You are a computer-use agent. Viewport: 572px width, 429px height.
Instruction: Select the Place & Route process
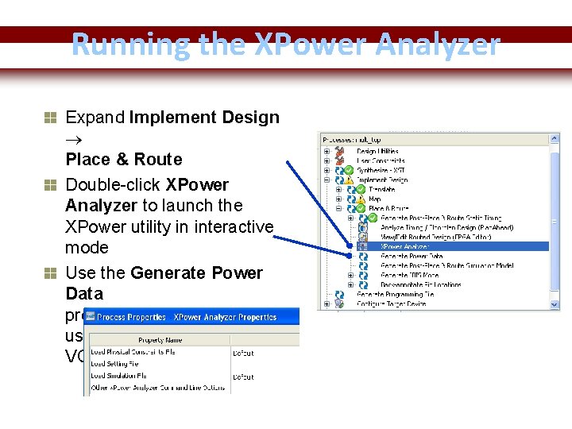pyautogui.click(x=388, y=208)
